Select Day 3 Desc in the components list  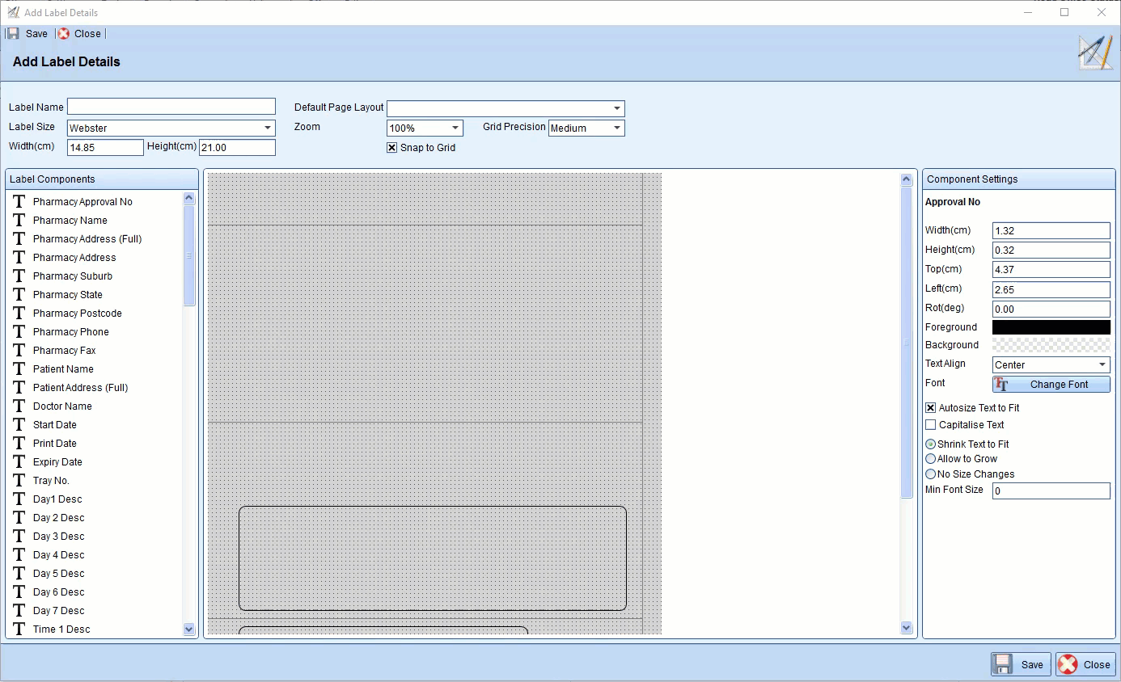click(x=59, y=537)
